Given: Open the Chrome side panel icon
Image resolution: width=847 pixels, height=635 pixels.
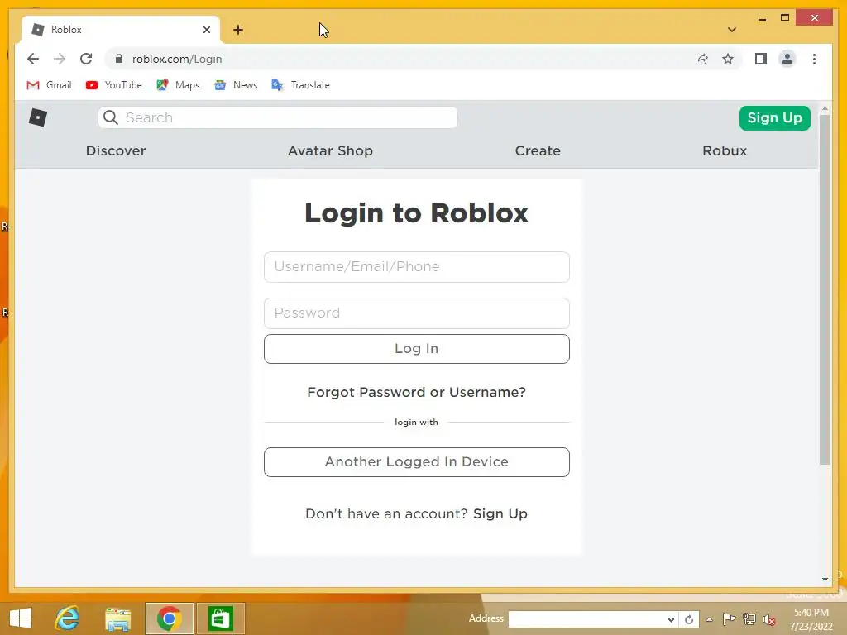Looking at the screenshot, I should click(x=761, y=59).
